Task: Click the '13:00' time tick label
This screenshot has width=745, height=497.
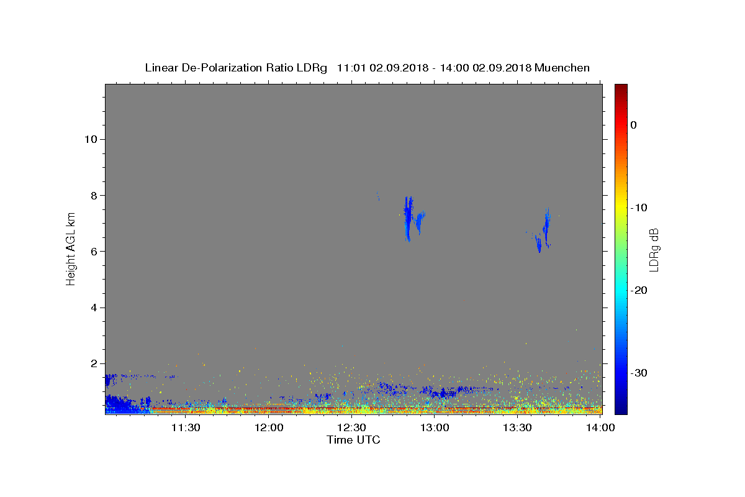Action: coord(435,428)
